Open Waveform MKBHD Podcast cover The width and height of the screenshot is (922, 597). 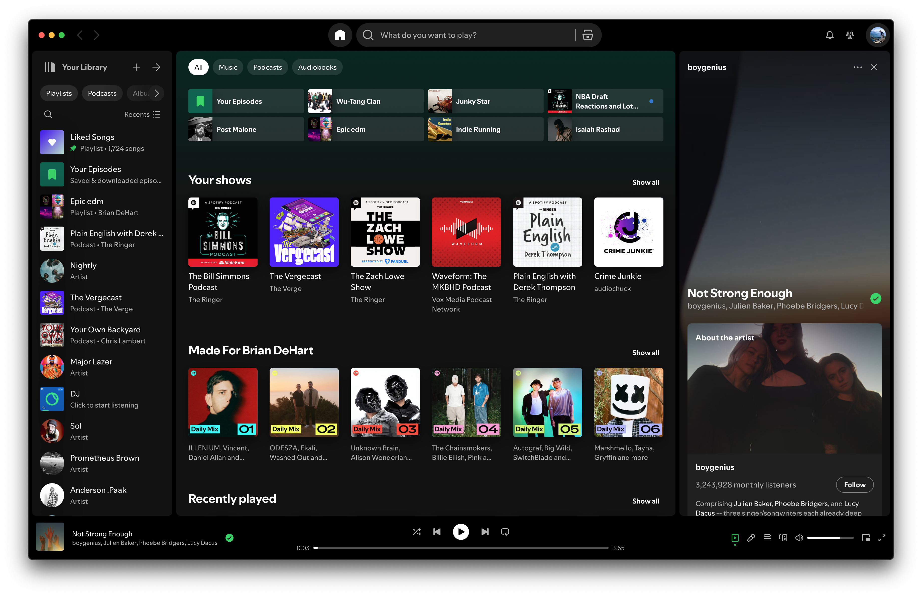466,232
